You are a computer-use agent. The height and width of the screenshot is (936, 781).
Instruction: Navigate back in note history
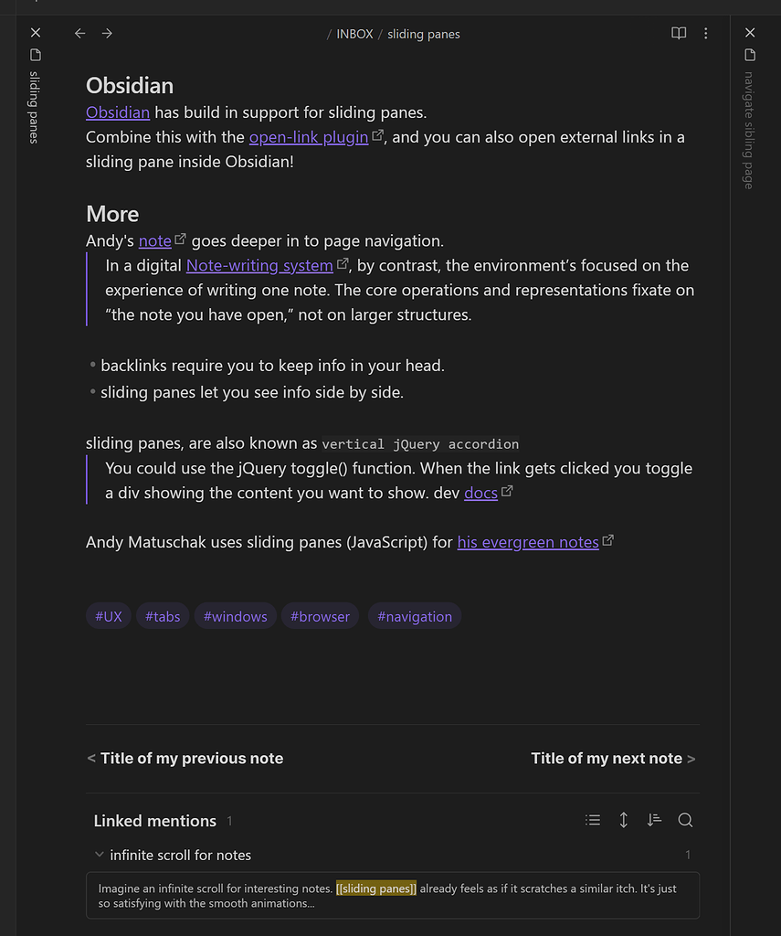[x=79, y=33]
